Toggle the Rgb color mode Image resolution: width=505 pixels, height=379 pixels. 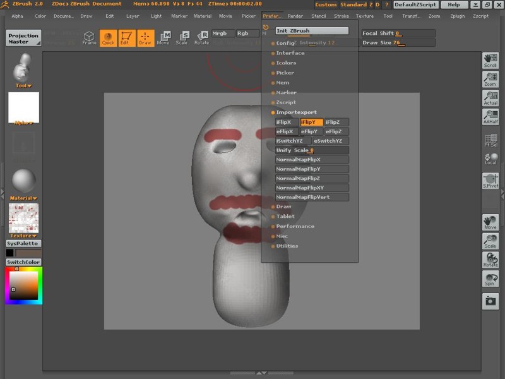coord(247,33)
